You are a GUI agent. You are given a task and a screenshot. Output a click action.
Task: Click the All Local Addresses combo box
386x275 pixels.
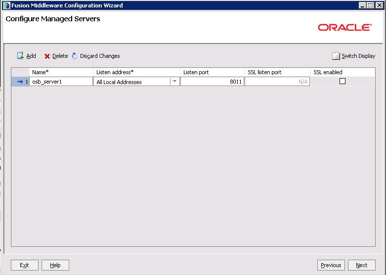136,82
